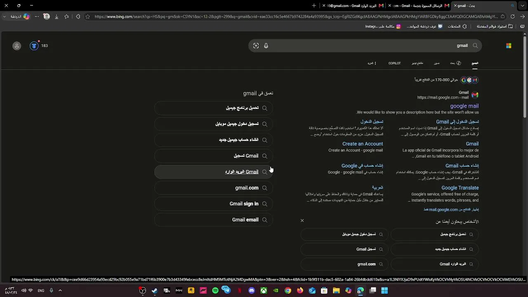Screen dimensions: 528x297
Task: Open the account profile icon
Action: coord(16,46)
